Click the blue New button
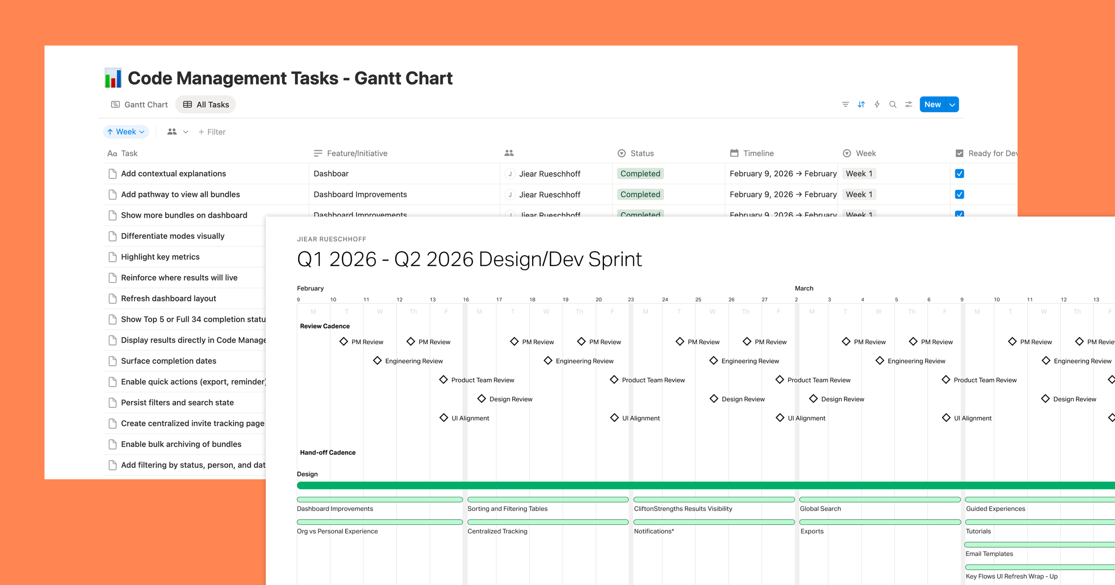 point(932,105)
